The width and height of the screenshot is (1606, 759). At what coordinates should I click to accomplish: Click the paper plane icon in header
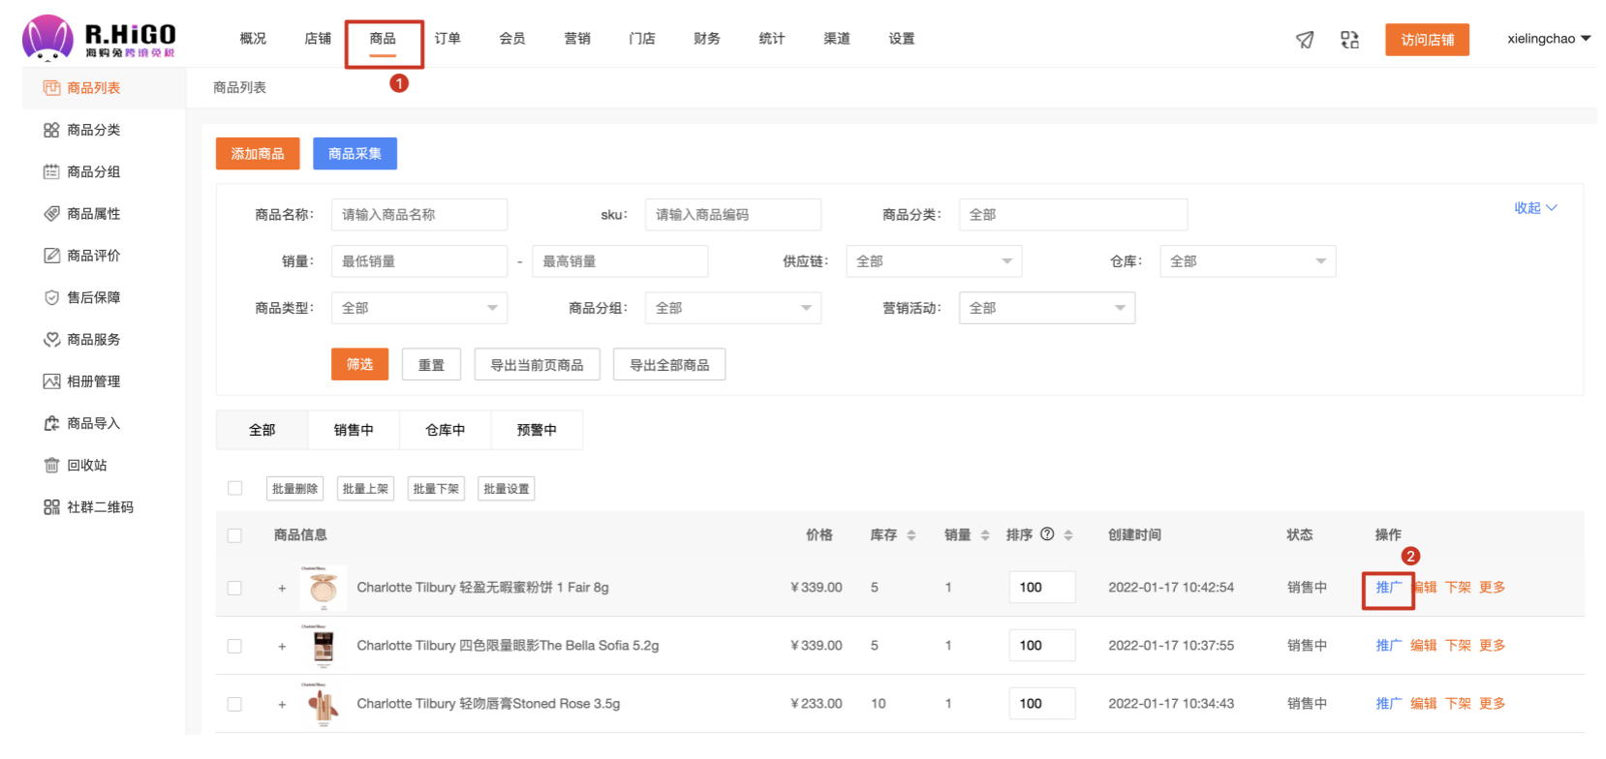1305,40
